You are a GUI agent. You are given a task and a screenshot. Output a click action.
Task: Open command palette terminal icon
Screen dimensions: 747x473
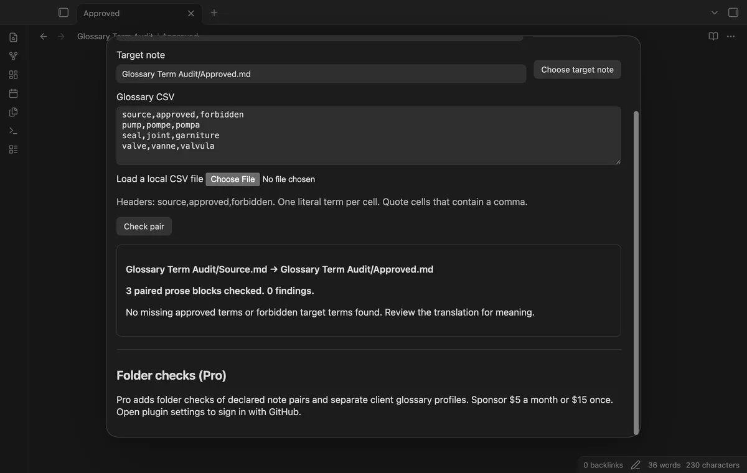[13, 131]
